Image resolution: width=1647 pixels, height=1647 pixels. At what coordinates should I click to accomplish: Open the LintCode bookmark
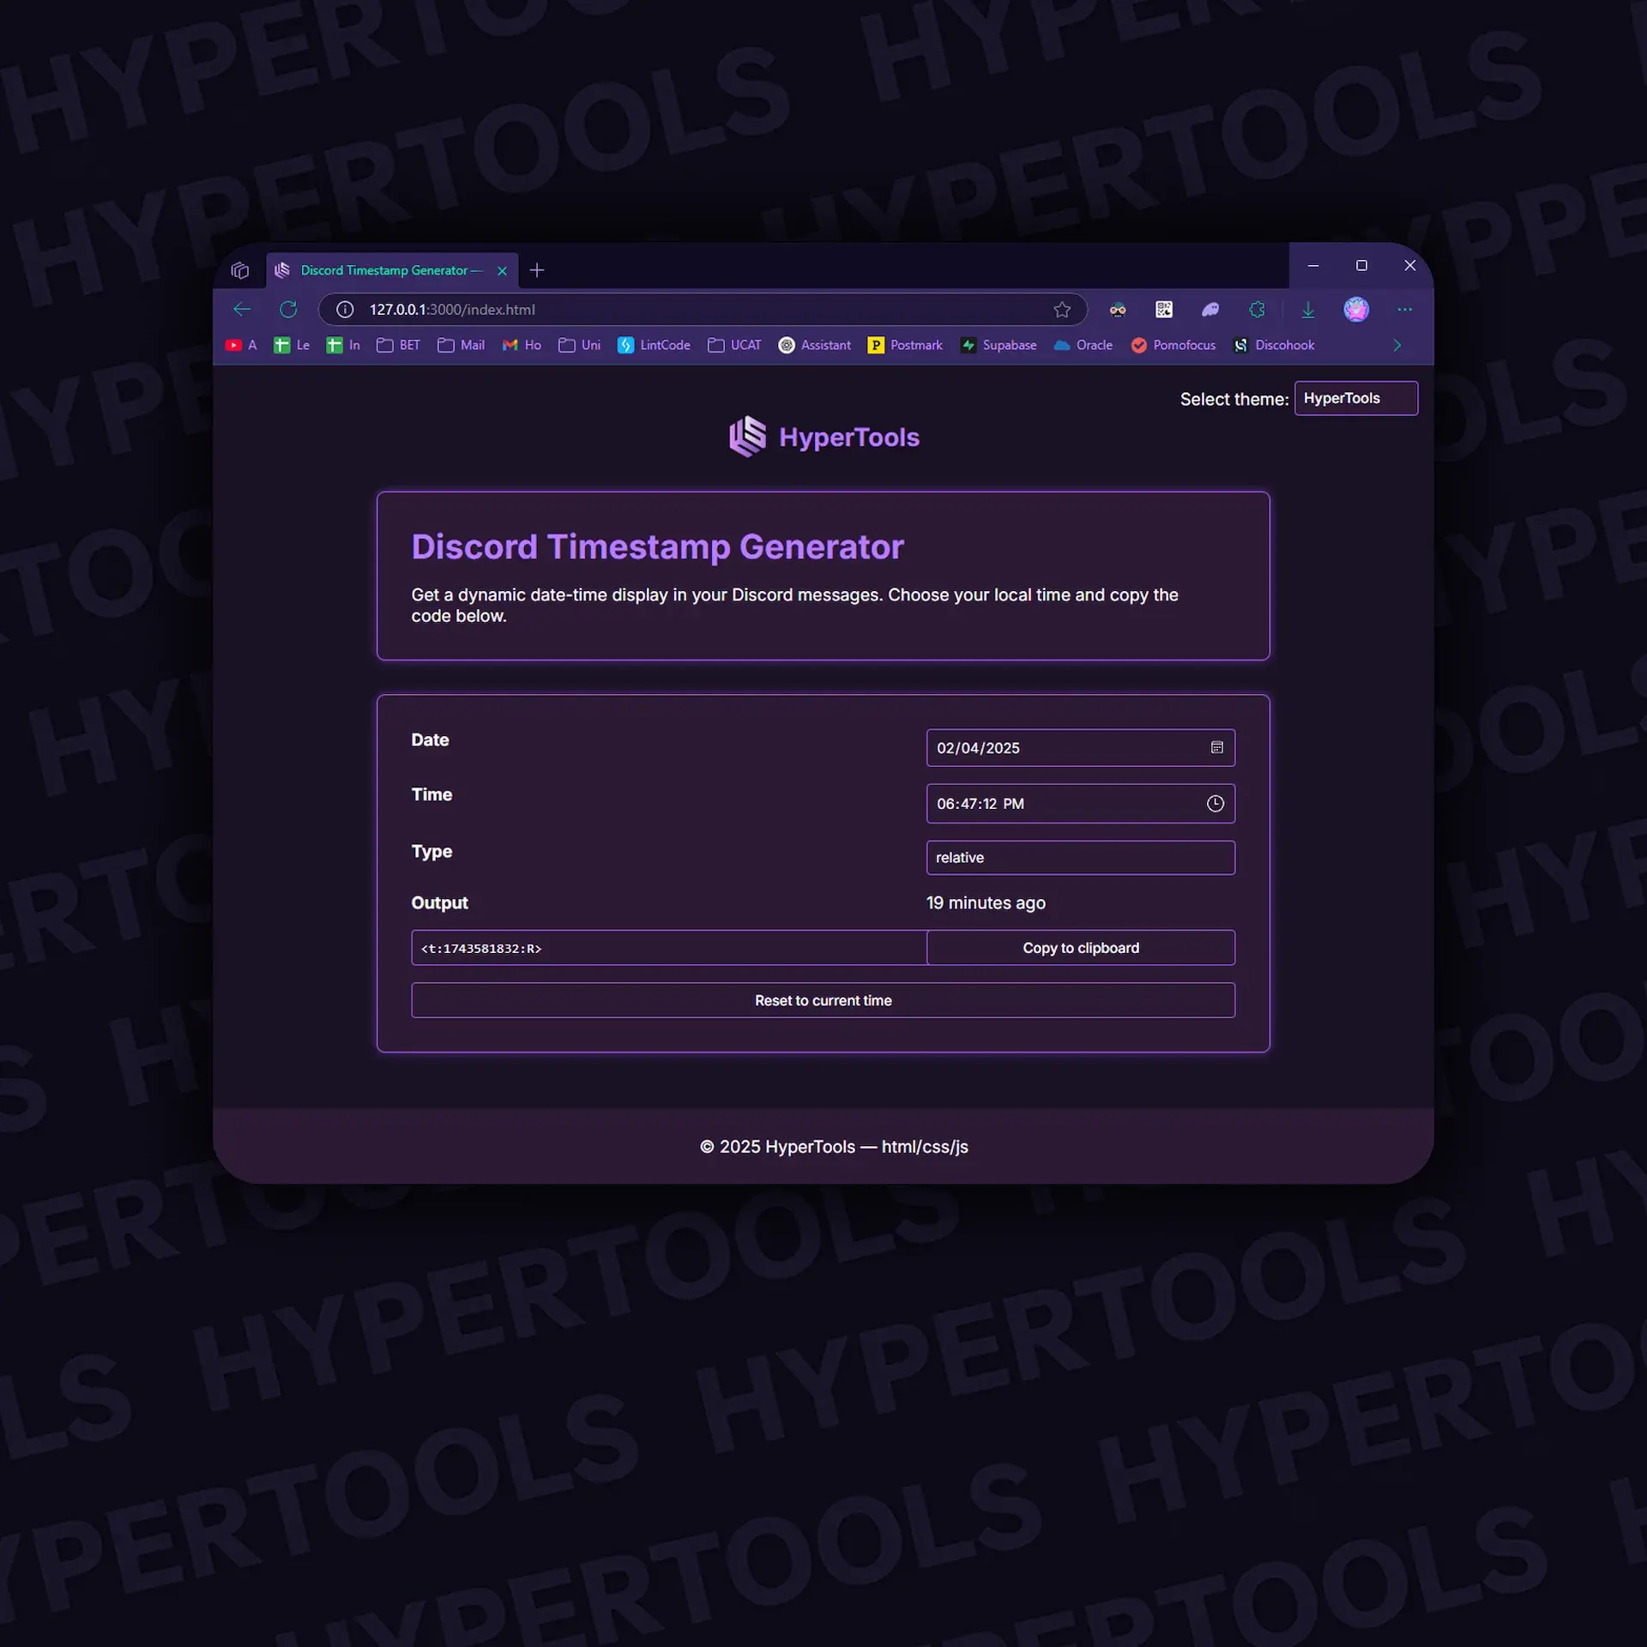tap(664, 345)
